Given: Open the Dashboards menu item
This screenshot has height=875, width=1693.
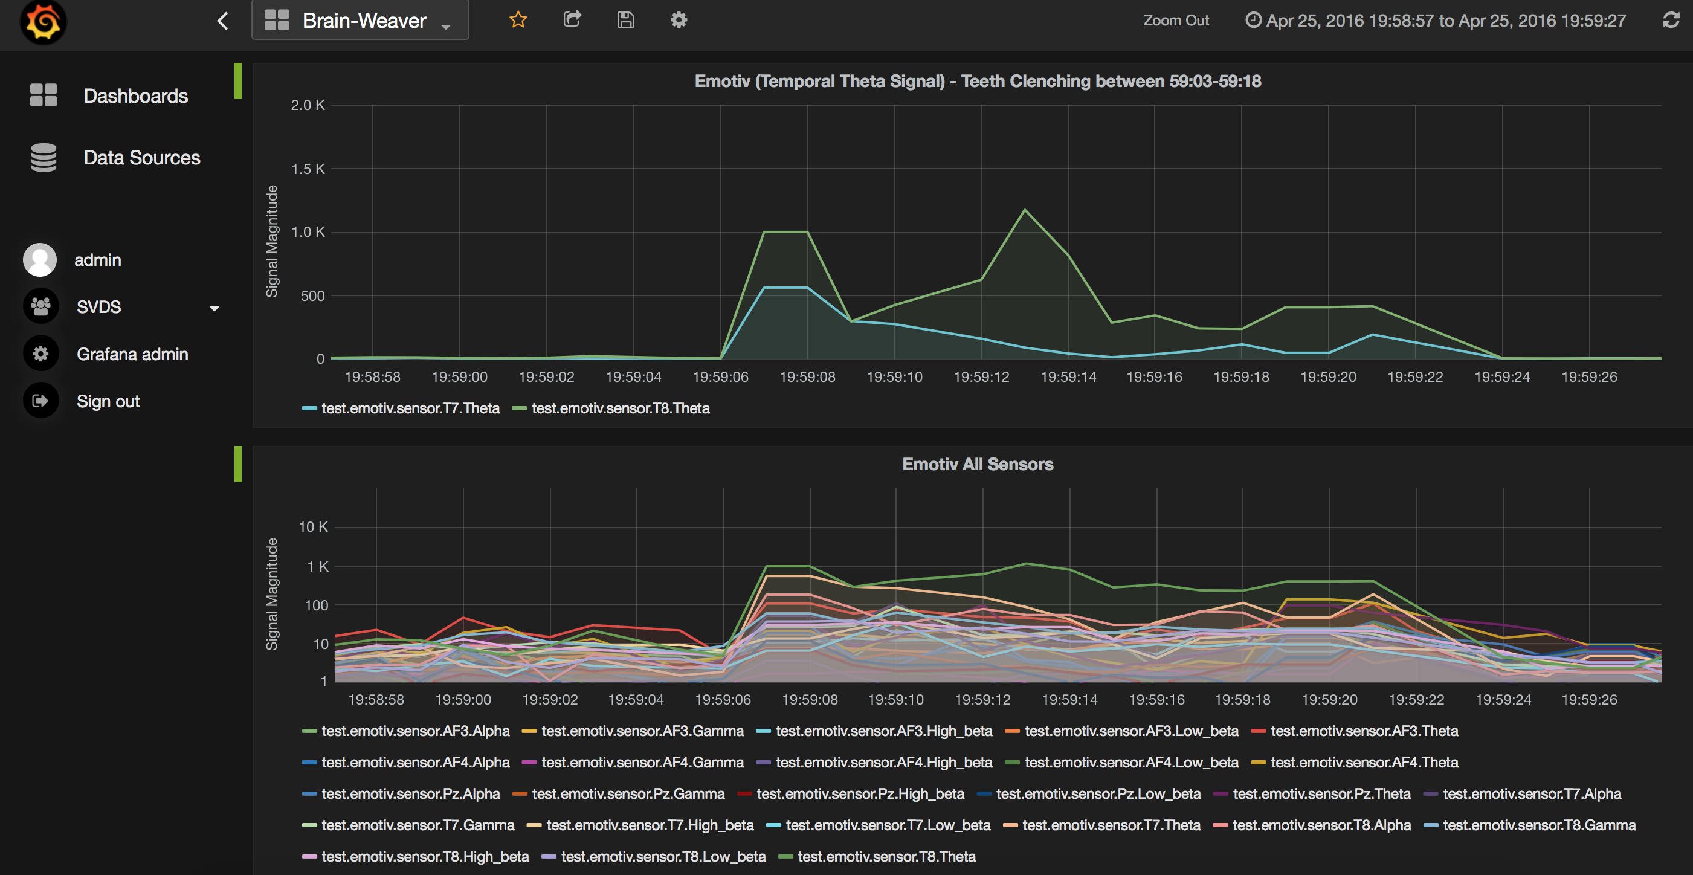Looking at the screenshot, I should point(135,96).
